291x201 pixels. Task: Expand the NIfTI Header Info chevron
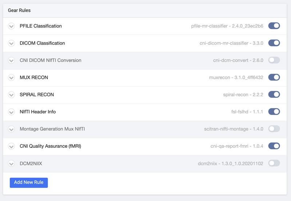click(x=11, y=112)
